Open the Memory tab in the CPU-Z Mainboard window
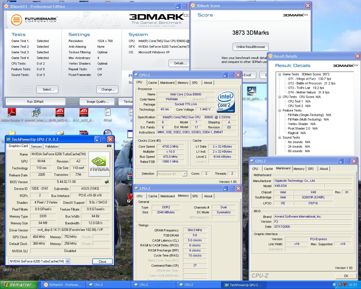Viewport: 361px width, 289px height. [299, 169]
